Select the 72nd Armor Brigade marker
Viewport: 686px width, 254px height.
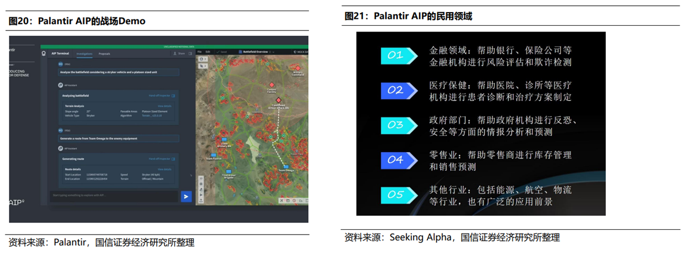tap(228, 171)
